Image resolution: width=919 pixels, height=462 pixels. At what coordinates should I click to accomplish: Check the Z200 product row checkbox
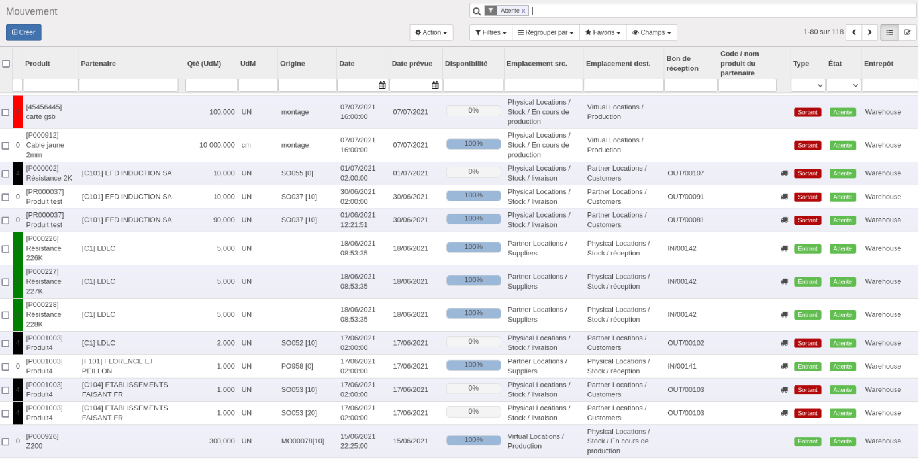point(5,441)
